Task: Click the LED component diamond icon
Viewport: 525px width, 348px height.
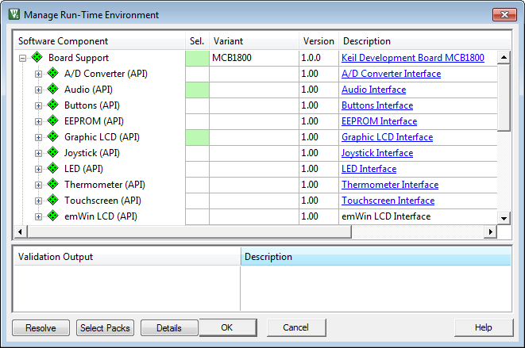Action: tap(53, 169)
